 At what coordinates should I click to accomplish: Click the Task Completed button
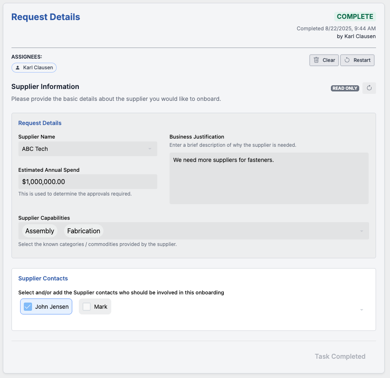(x=340, y=356)
